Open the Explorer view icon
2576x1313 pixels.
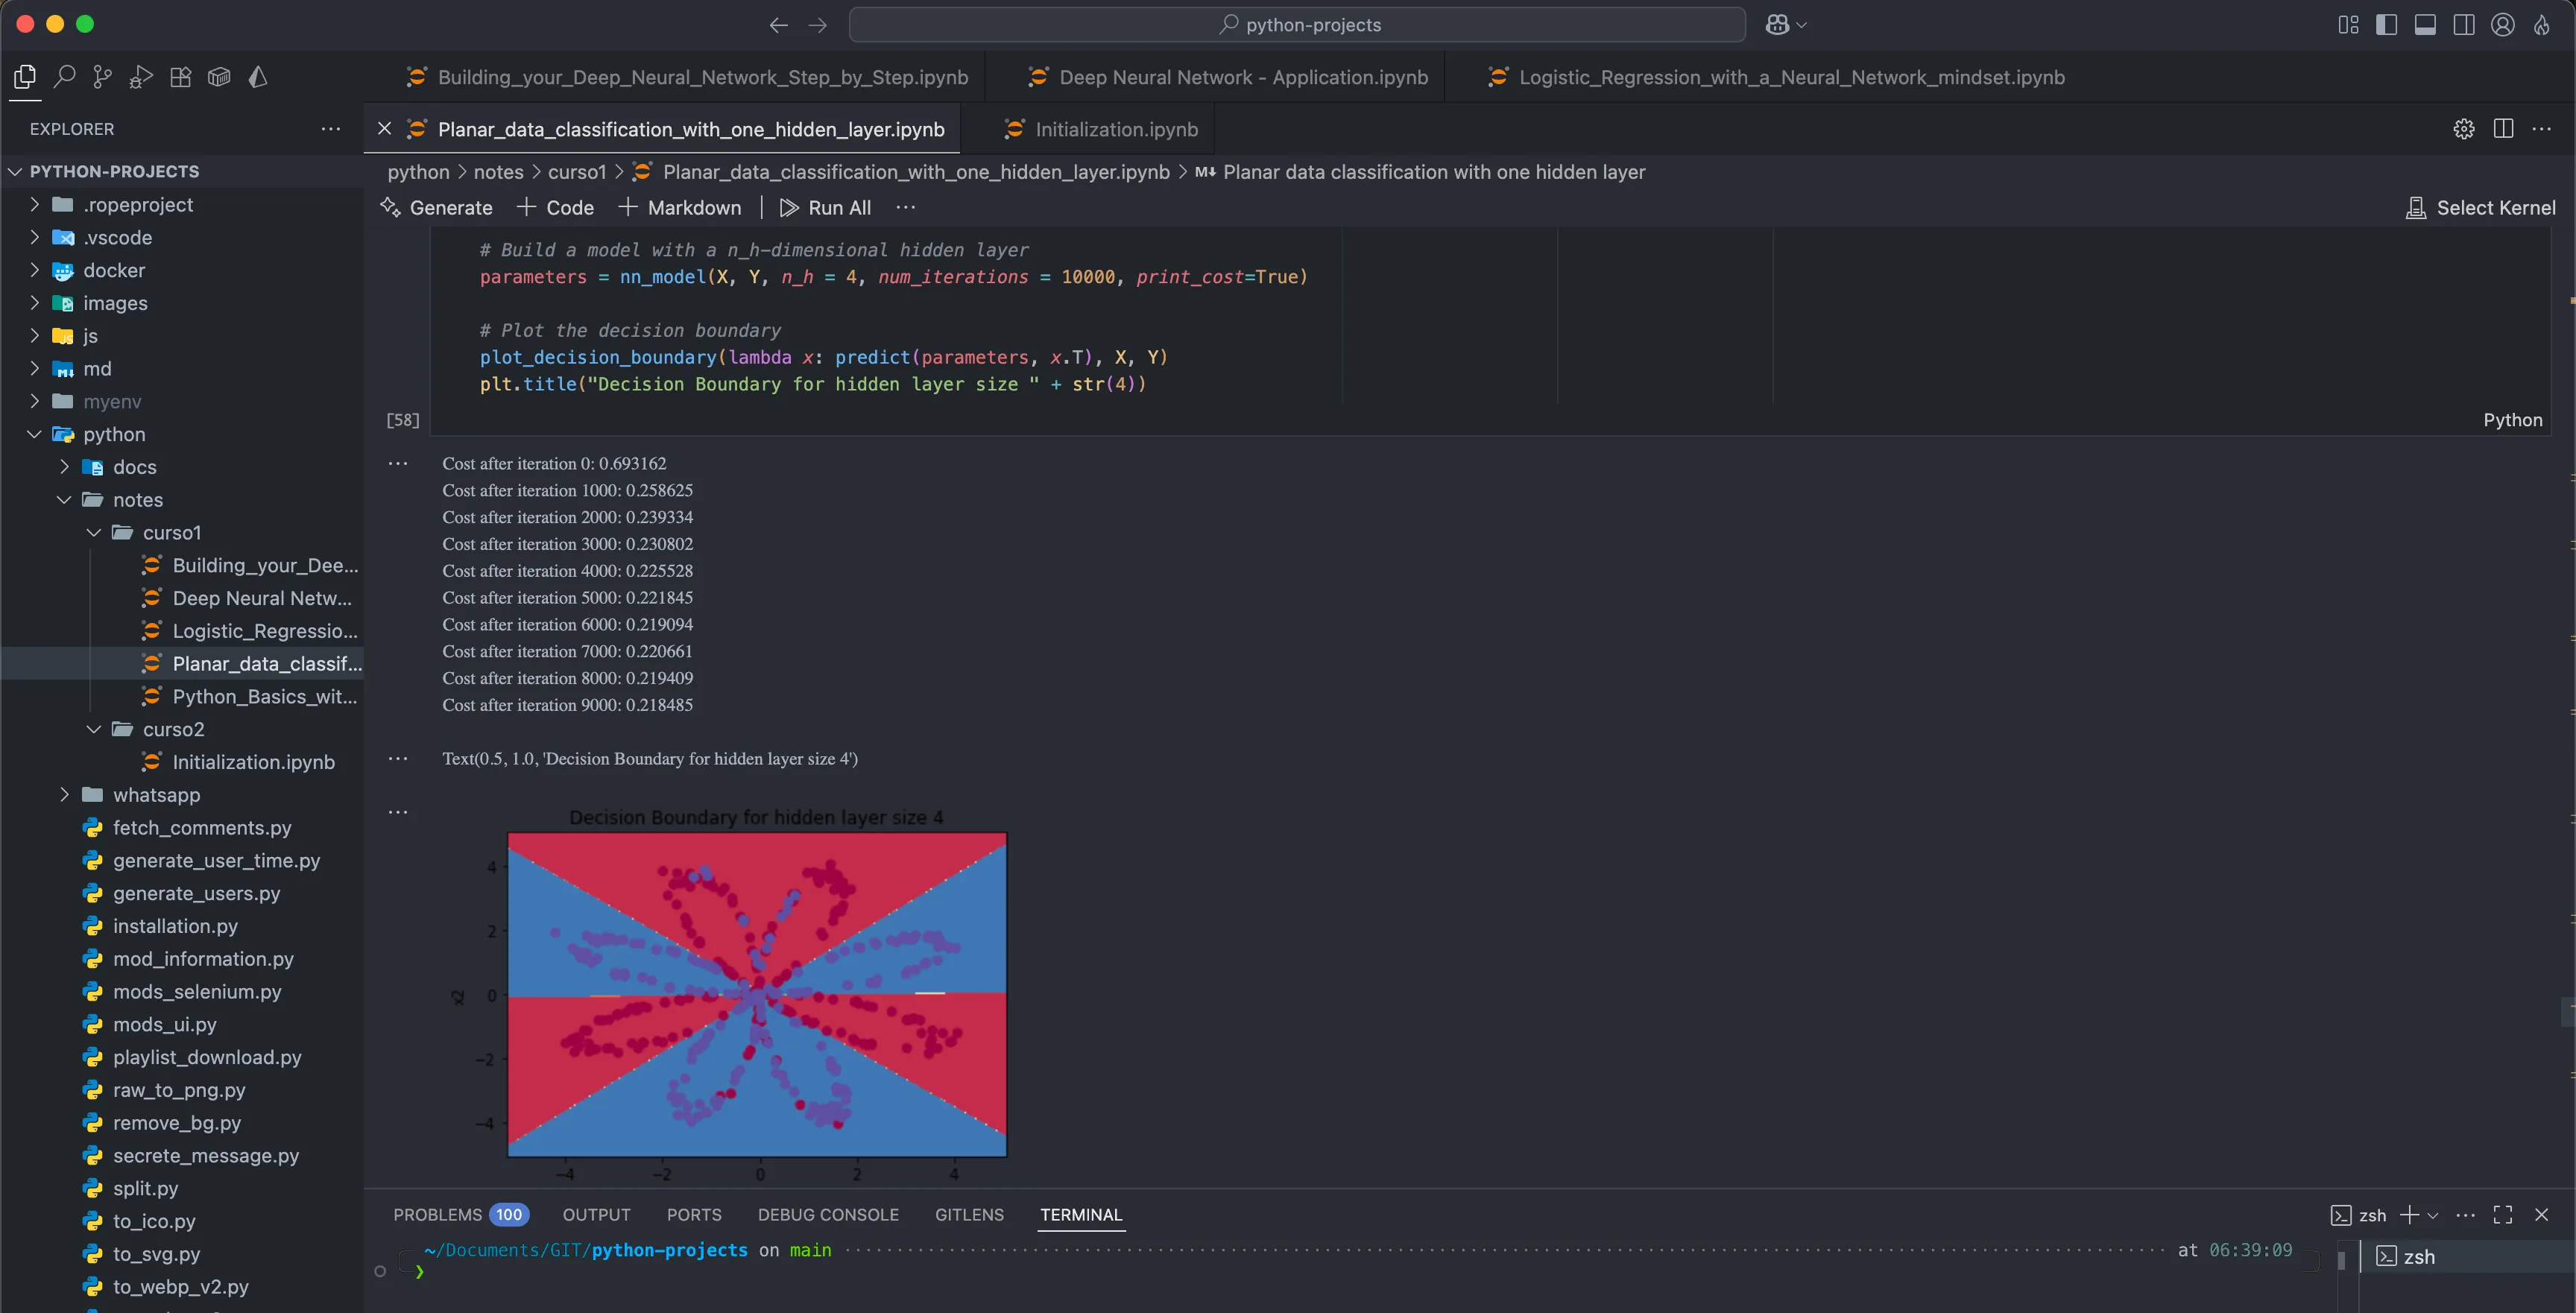[x=25, y=77]
